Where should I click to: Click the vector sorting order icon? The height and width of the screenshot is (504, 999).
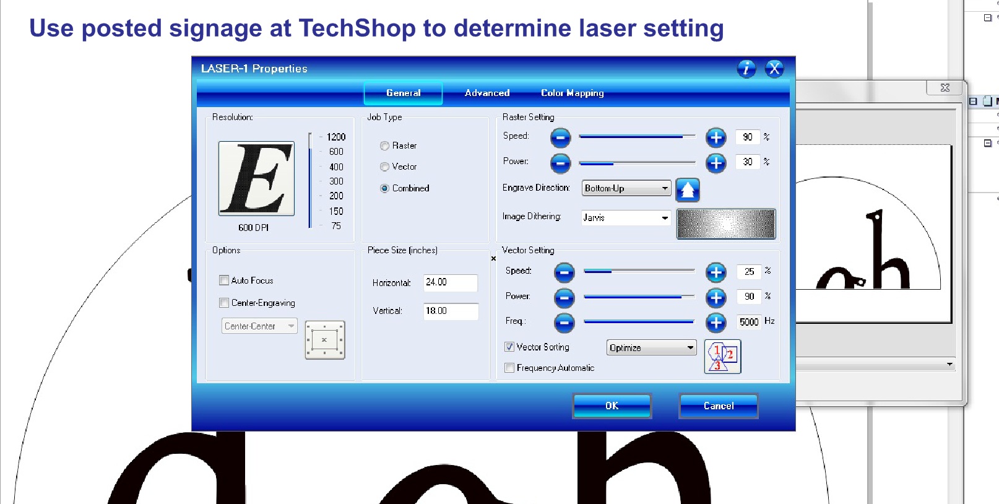(x=722, y=357)
